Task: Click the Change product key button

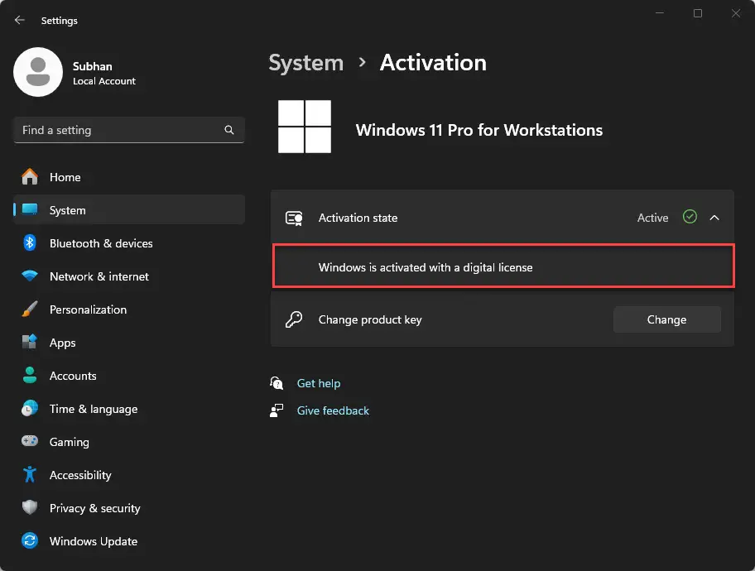Action: click(666, 319)
